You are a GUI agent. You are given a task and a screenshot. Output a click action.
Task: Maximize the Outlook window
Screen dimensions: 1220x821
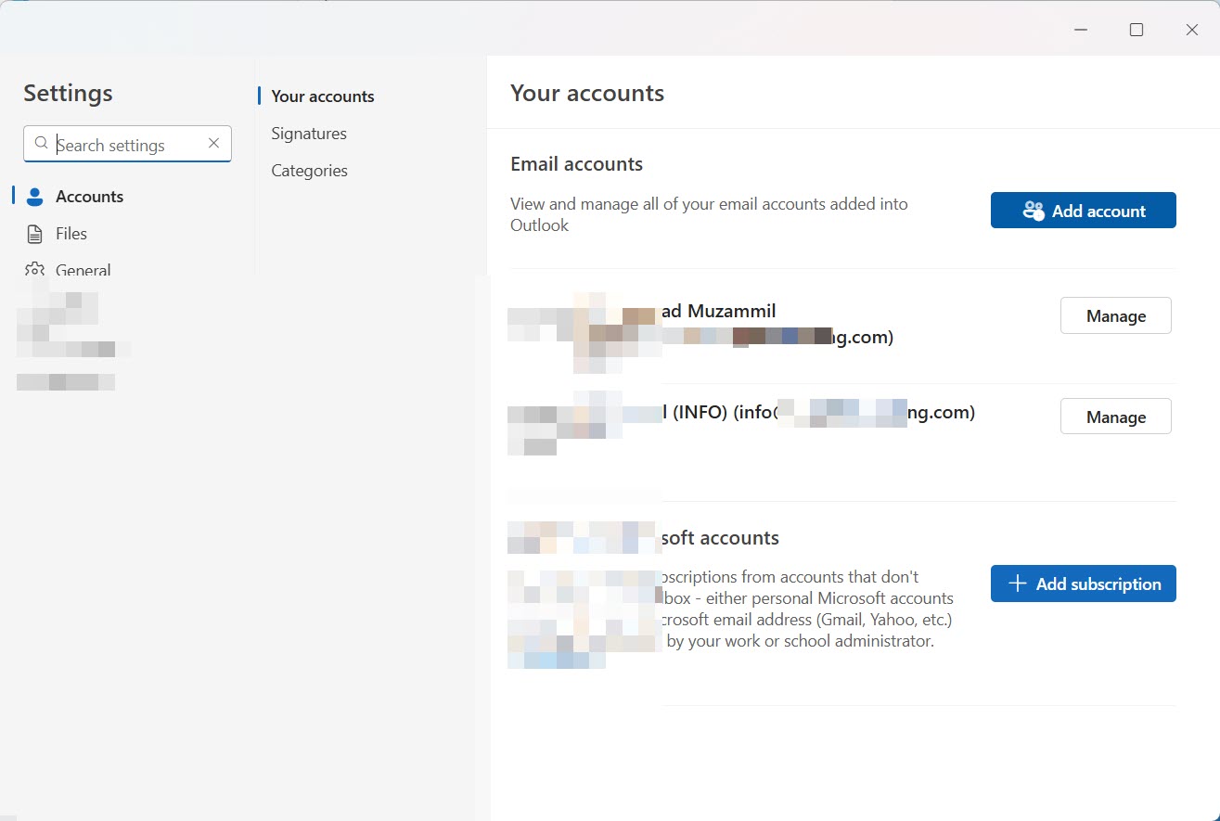tap(1136, 29)
